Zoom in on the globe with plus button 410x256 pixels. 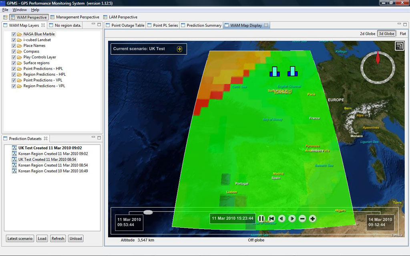(x=312, y=218)
